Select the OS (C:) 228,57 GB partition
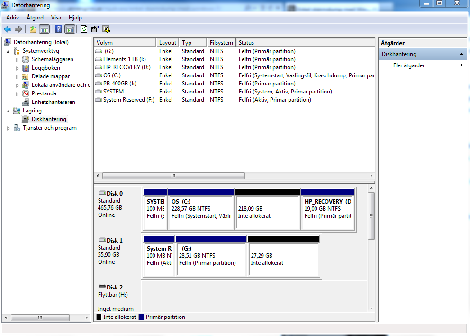Screen dimensions: 470x336 click(x=201, y=210)
